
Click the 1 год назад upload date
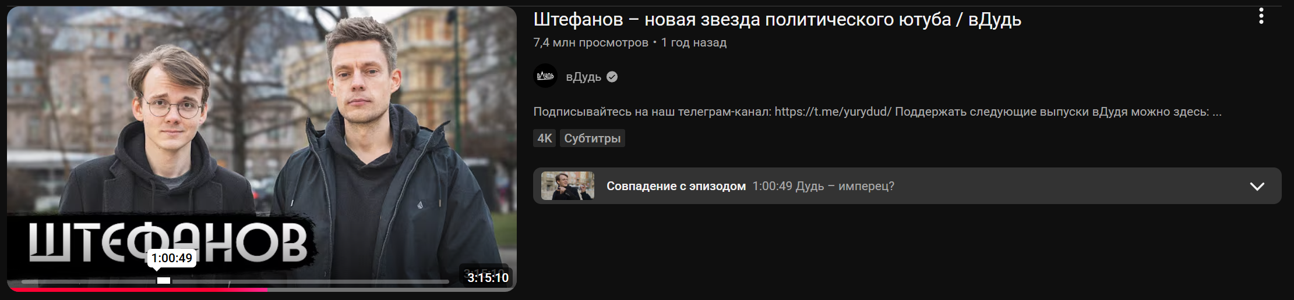(694, 42)
